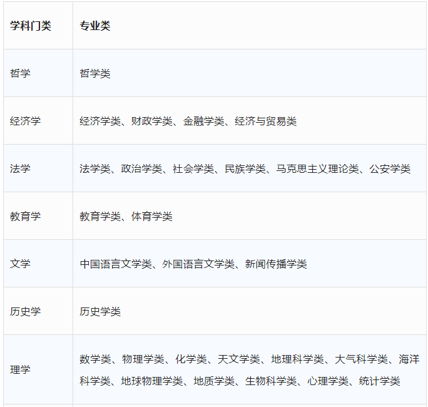
Task: Click on 公安学类 in law row
Action: 389,168
